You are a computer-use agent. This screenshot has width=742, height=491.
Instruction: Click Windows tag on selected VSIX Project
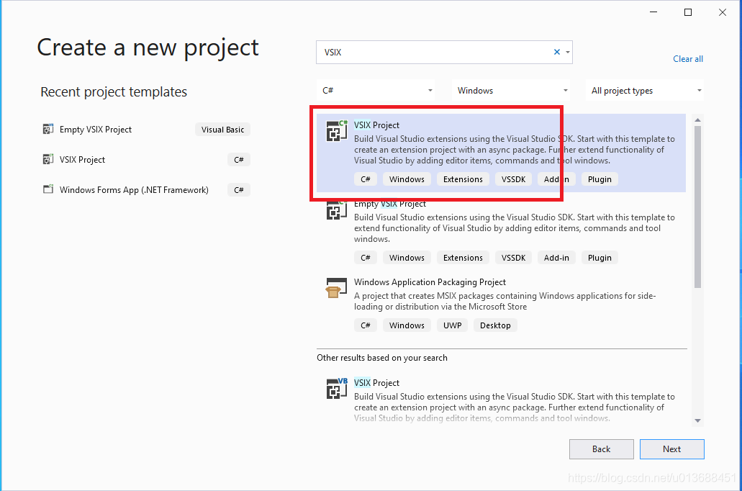407,179
